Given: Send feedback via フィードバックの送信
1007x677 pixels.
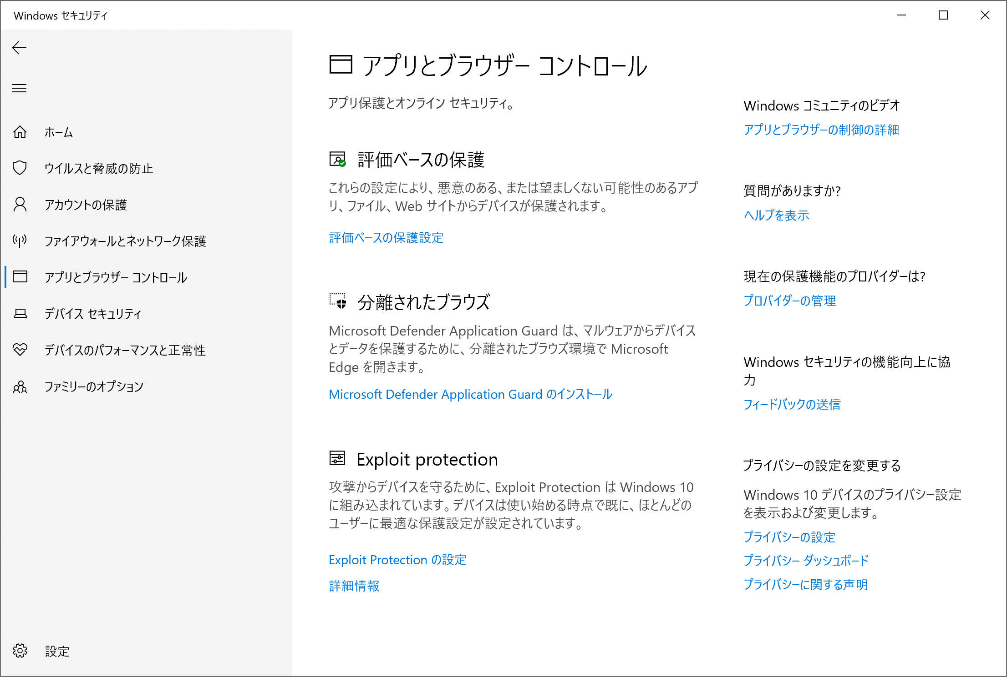Looking at the screenshot, I should click(x=792, y=405).
